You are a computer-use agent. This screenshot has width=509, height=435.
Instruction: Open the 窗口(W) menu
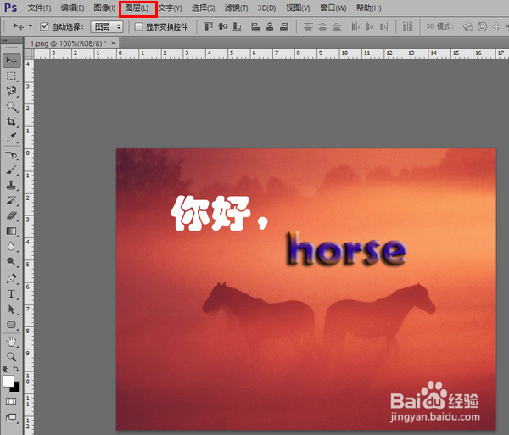click(333, 8)
